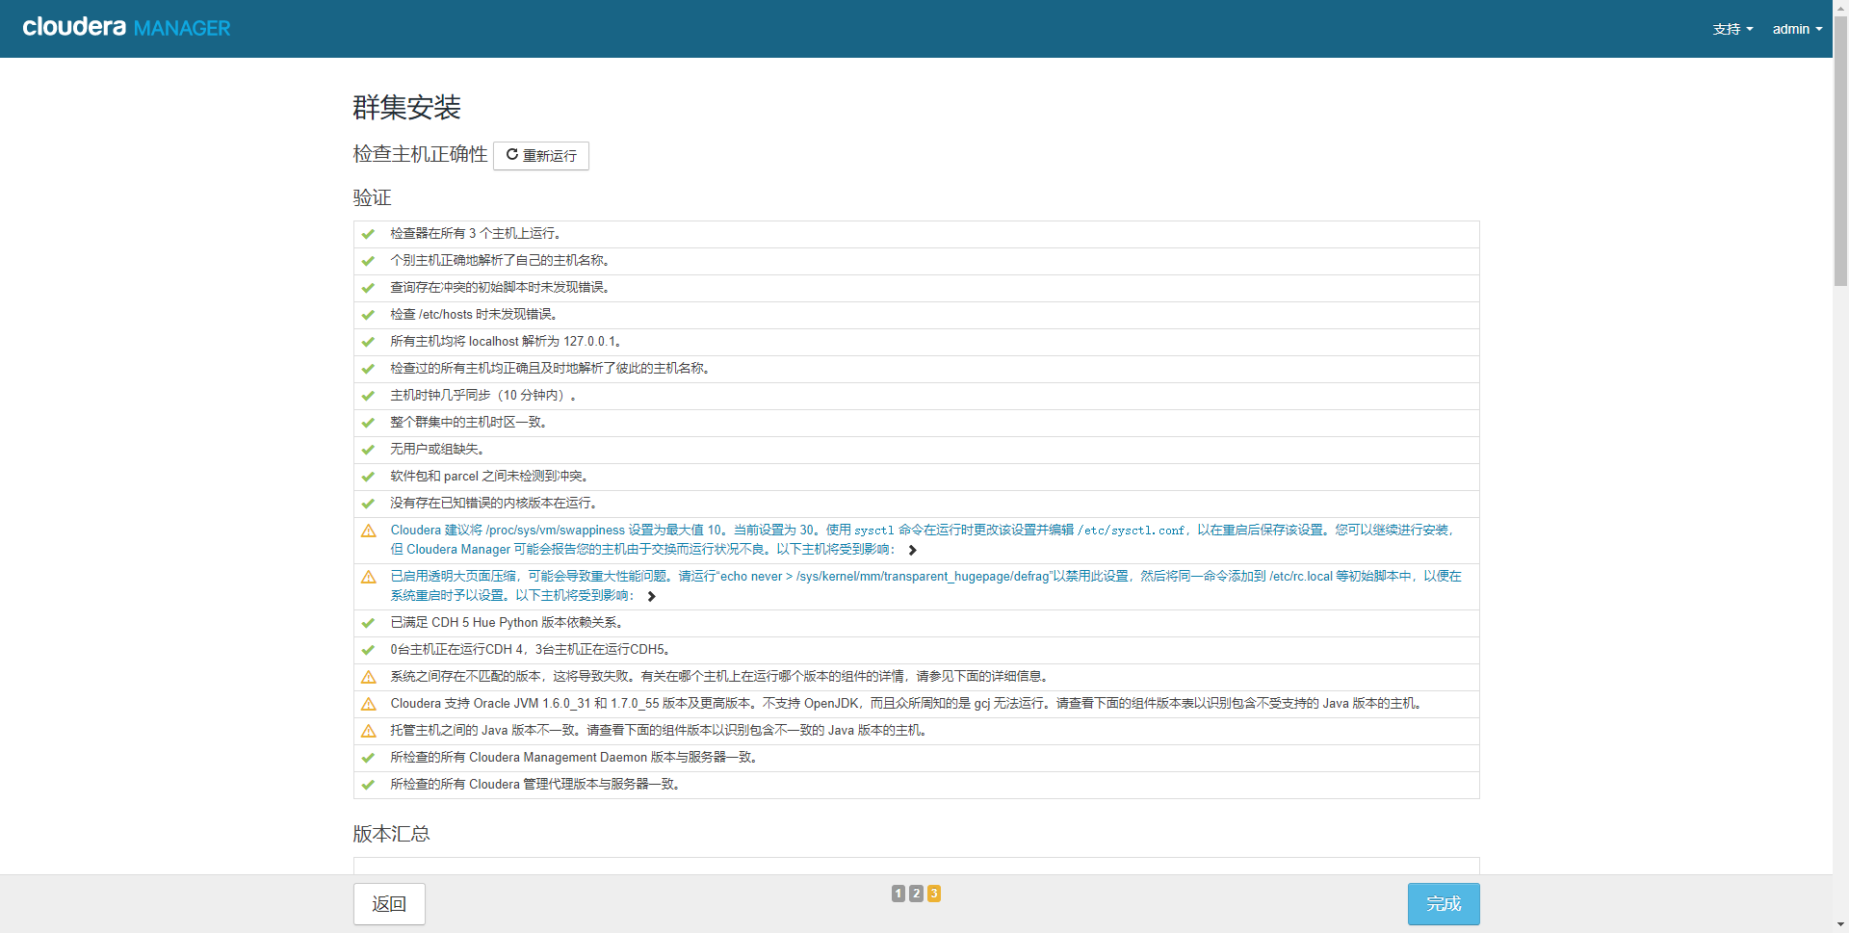Click checkmark beside 检查 /etc/hosts row
Screen dimensions: 1849x933
368,315
